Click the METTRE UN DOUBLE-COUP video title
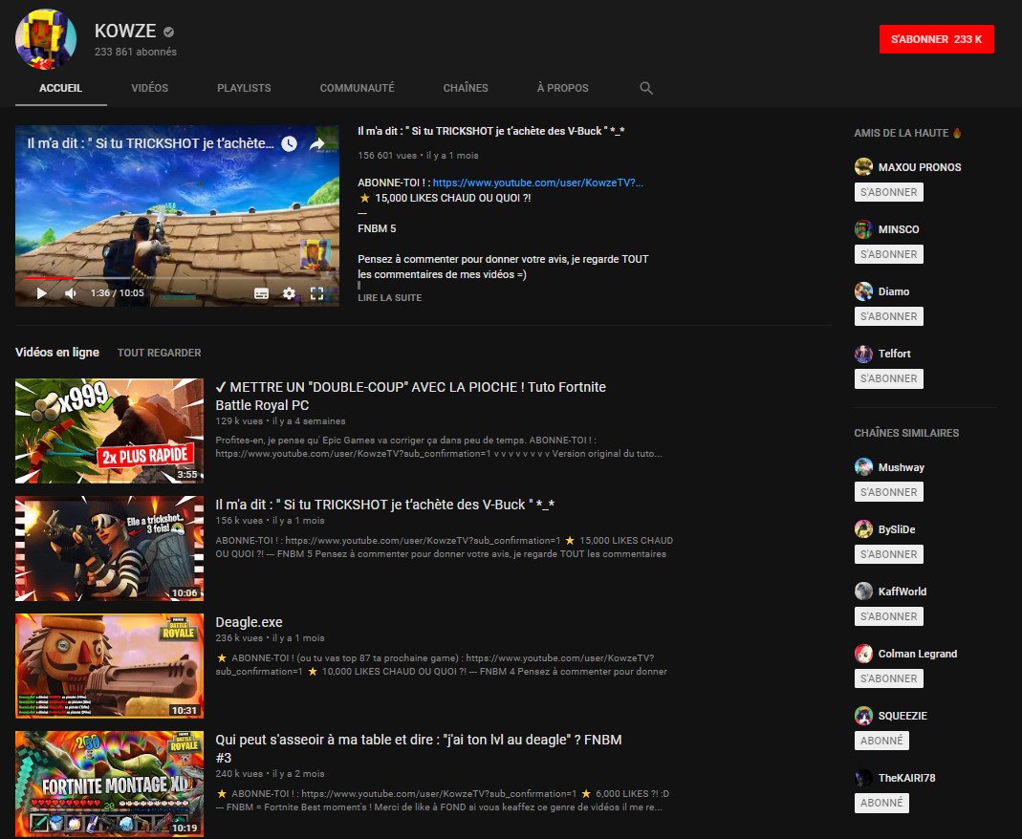Viewport: 1022px width, 839px height. point(411,396)
